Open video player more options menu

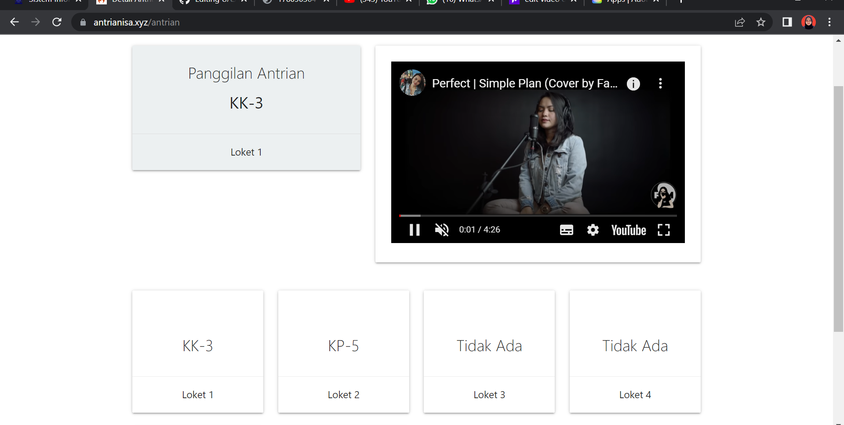coord(660,84)
